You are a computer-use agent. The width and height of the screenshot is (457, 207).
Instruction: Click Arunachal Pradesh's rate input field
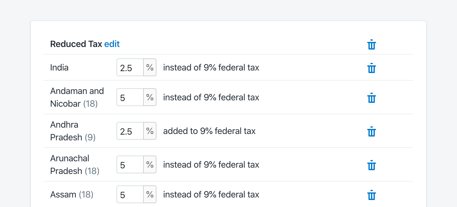coord(129,164)
